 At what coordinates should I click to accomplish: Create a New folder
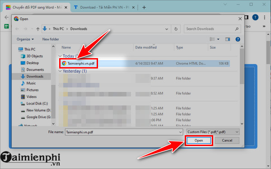pos(51,39)
